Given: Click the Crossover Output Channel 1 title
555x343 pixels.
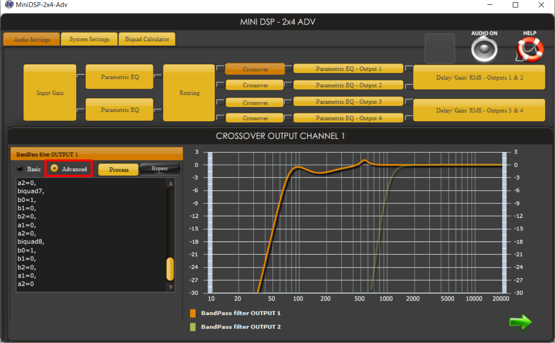Looking at the screenshot, I should pyautogui.click(x=280, y=136).
